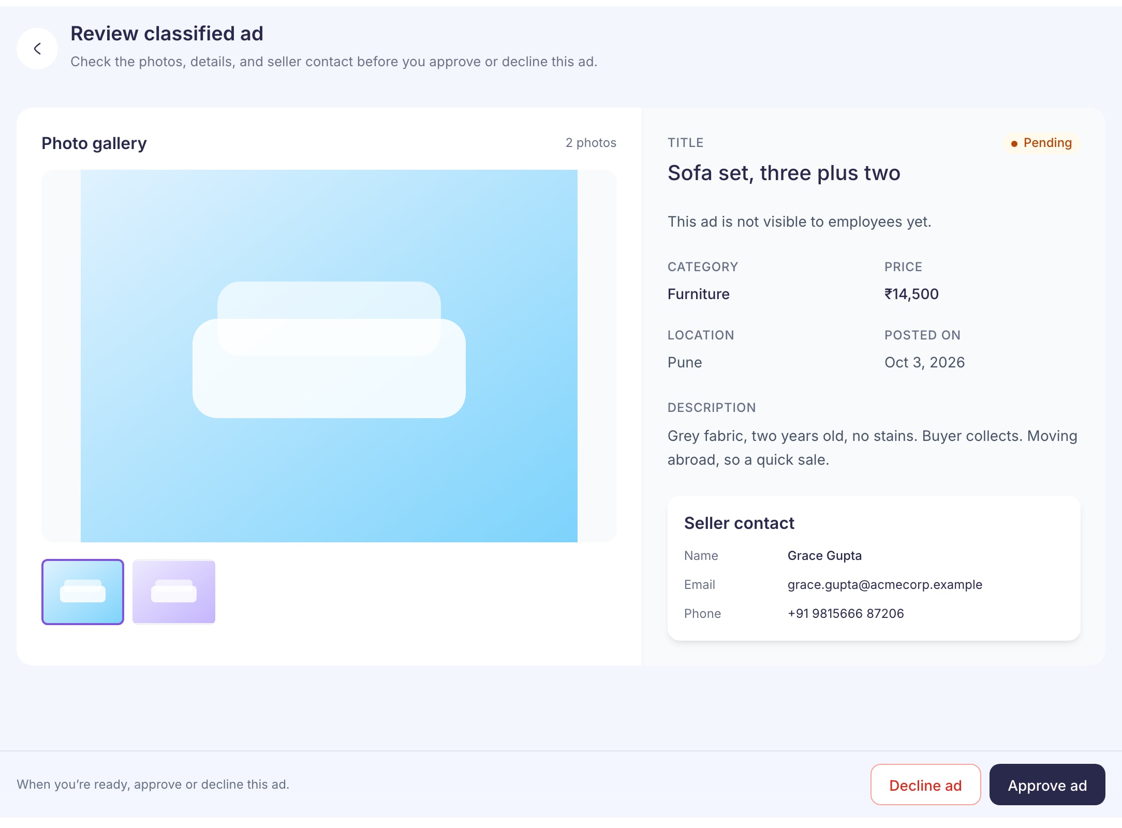The image size is (1122, 828).
Task: Click the category value Furniture
Action: click(x=698, y=294)
